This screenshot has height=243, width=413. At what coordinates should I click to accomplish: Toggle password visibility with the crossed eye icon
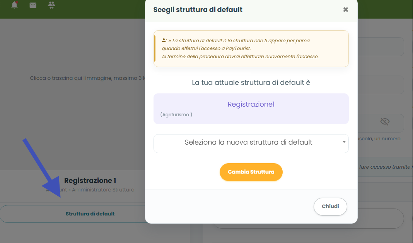385,122
